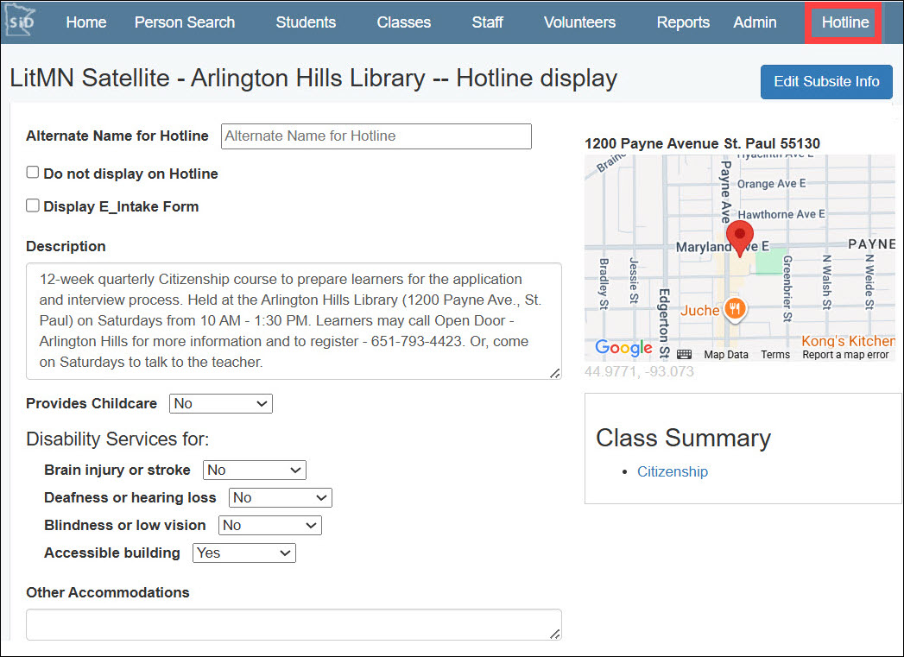Click the Google logo on the map
904x657 pixels.
click(x=623, y=349)
